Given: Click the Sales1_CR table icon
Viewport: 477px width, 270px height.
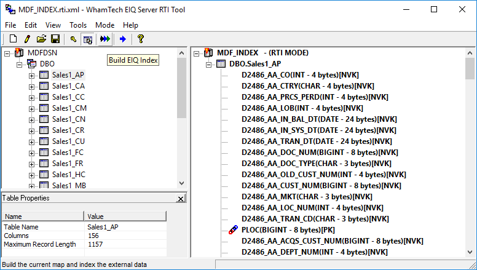Looking at the screenshot, I should tap(44, 130).
